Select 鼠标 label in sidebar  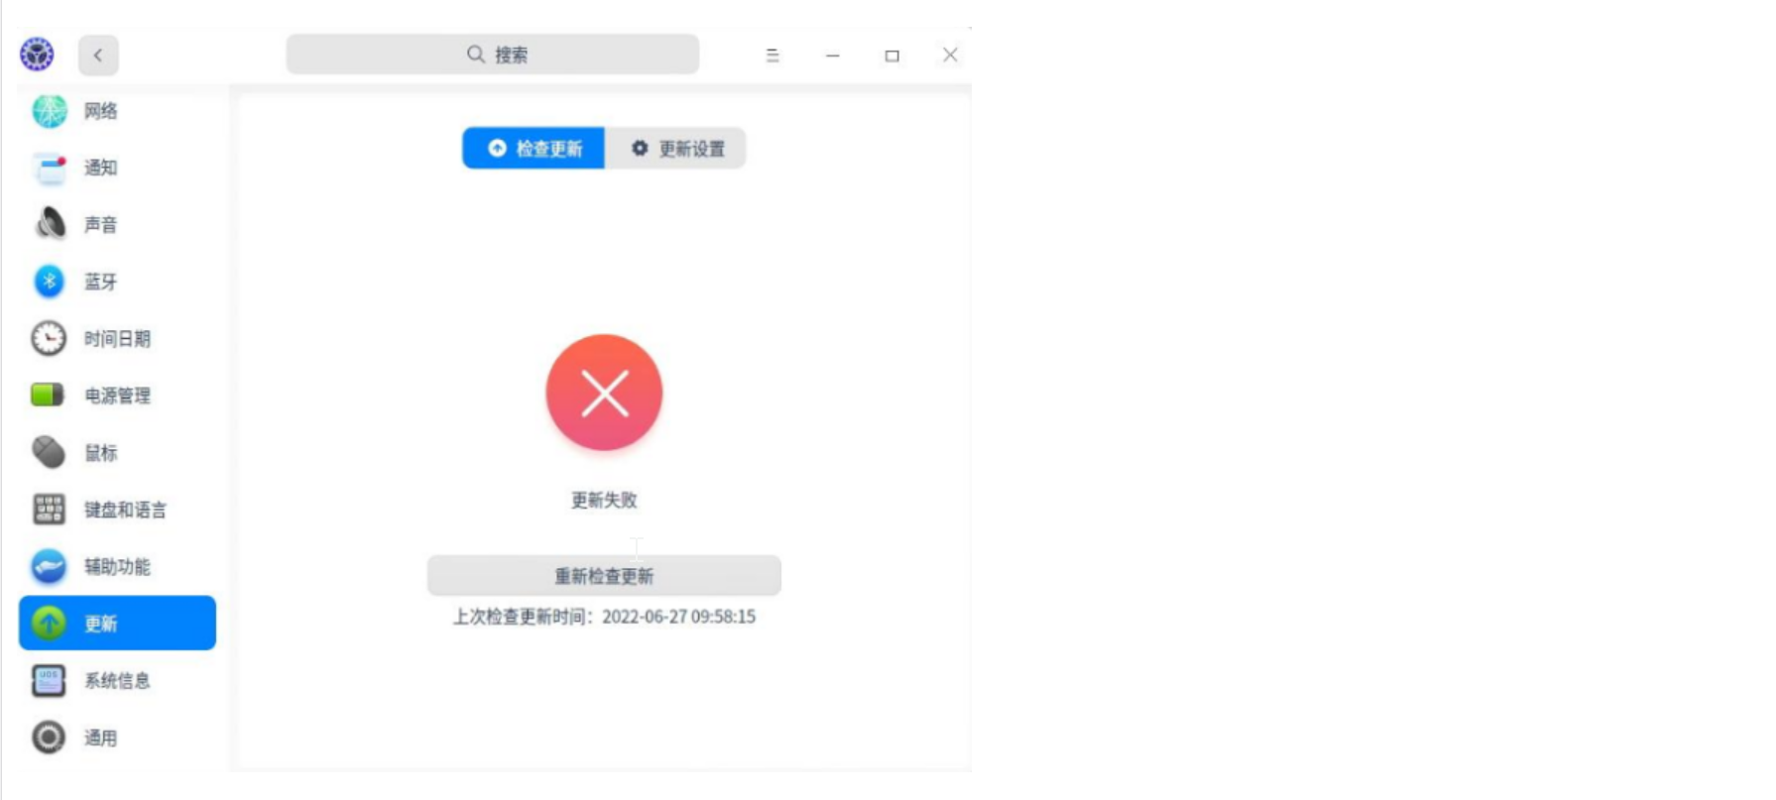click(100, 453)
